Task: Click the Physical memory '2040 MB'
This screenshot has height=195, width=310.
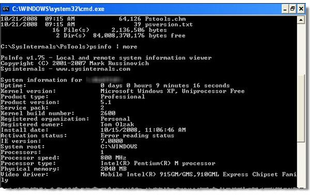Action: [x=114, y=169]
